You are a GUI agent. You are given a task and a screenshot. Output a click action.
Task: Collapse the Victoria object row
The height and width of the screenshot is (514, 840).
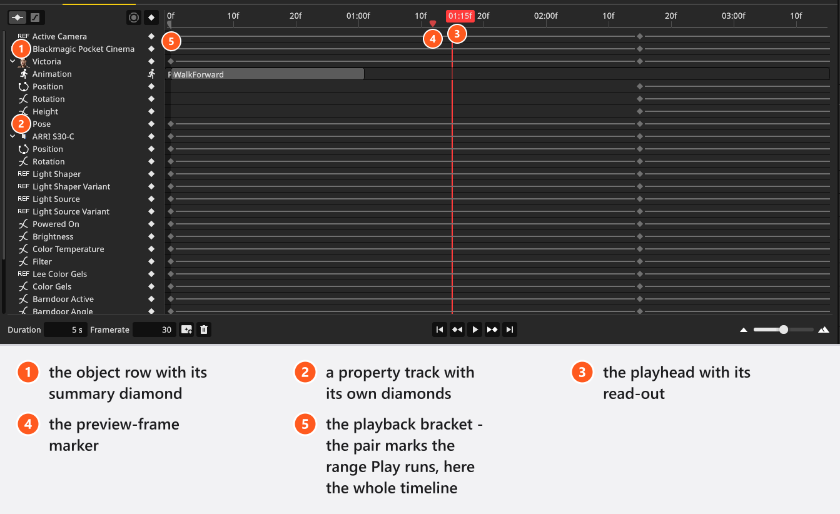(13, 61)
